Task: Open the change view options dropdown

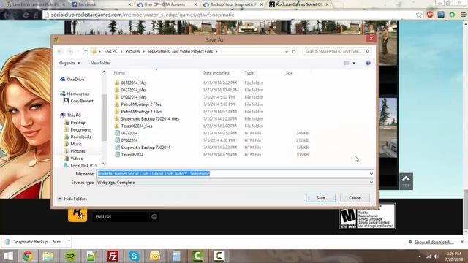Action: coord(354,63)
